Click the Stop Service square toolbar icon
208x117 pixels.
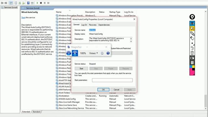[41, 3]
